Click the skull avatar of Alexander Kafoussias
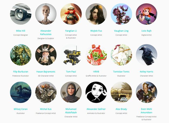 tap(46, 14)
